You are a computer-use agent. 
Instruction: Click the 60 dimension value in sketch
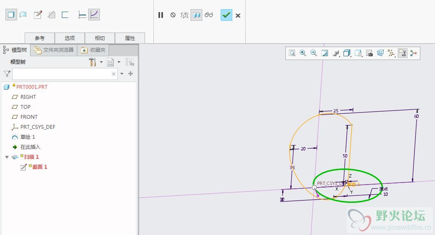(417, 116)
